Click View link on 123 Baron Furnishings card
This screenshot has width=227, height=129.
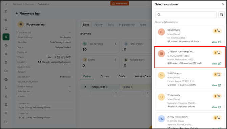216,63
